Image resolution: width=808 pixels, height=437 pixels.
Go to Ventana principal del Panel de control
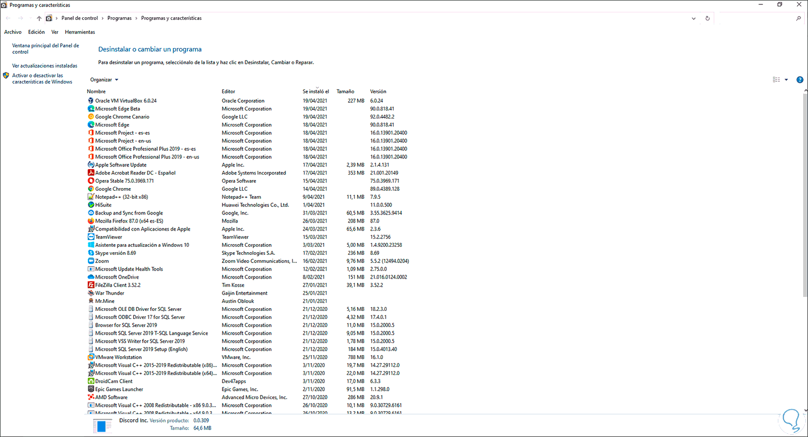click(x=46, y=49)
